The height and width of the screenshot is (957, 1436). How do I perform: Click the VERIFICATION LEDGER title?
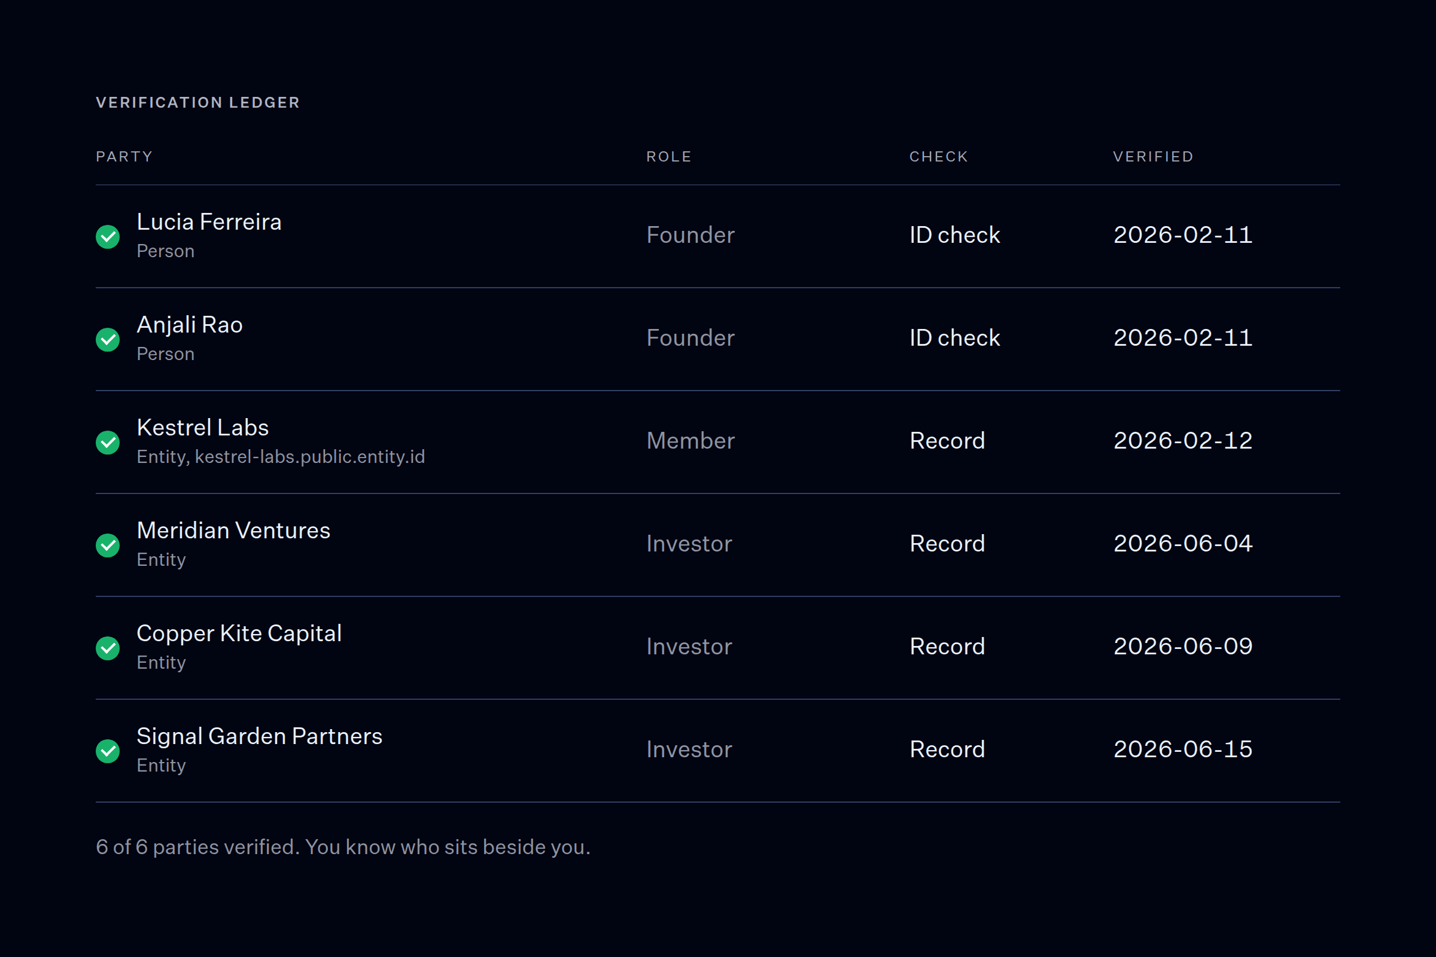tap(198, 102)
